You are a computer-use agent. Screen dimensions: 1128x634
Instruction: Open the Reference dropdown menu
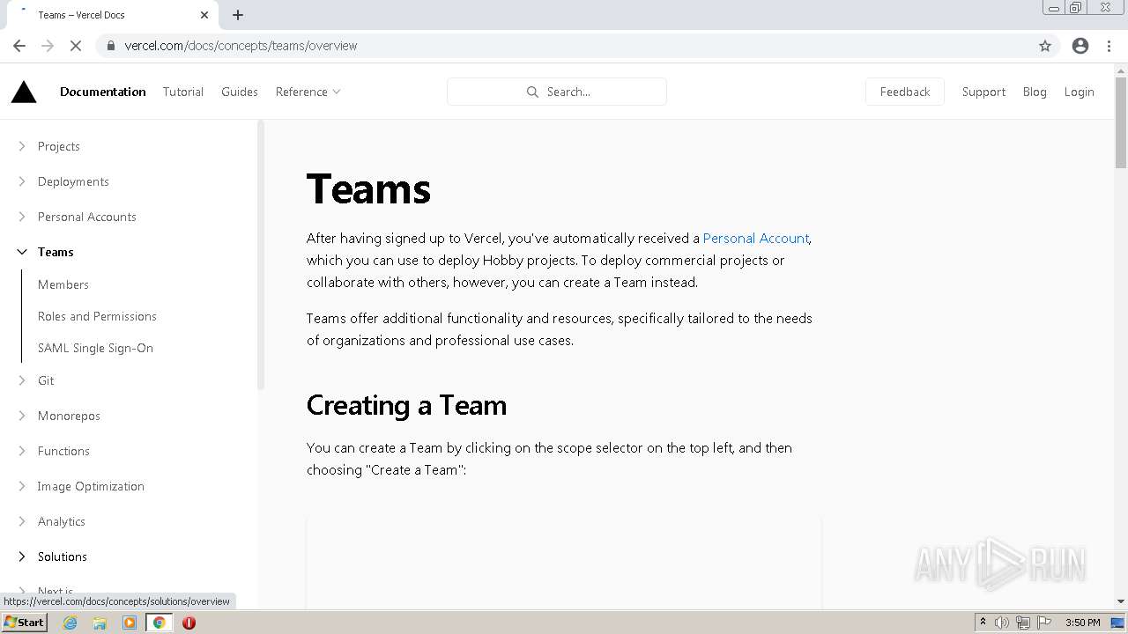coord(308,92)
